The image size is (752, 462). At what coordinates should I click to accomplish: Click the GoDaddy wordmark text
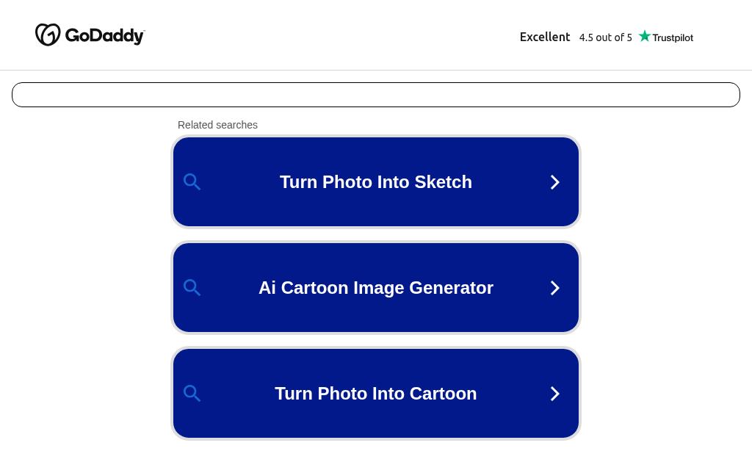pyautogui.click(x=104, y=35)
